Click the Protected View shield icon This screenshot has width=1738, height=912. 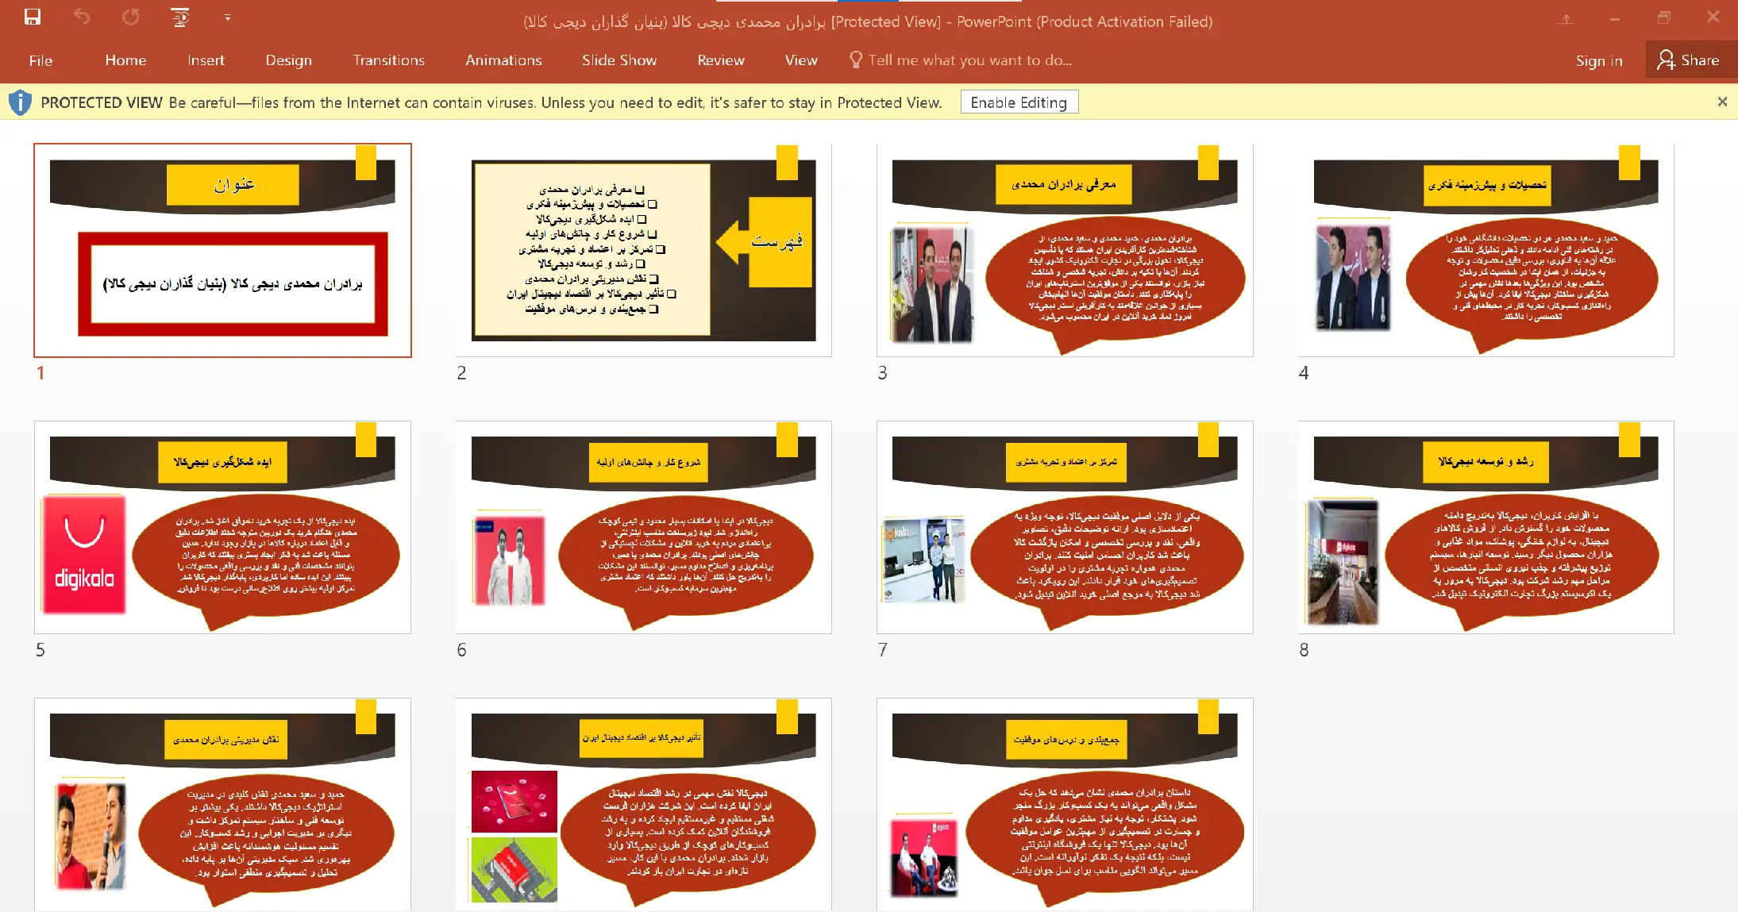[20, 102]
